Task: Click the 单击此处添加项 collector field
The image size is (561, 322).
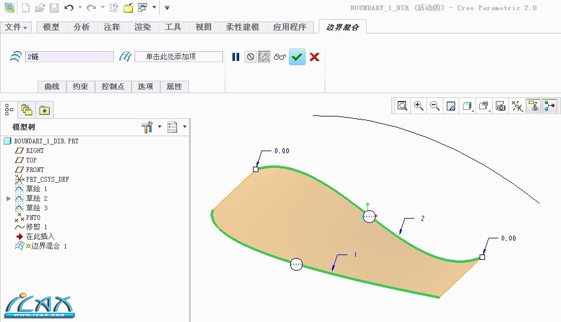Action: (179, 57)
